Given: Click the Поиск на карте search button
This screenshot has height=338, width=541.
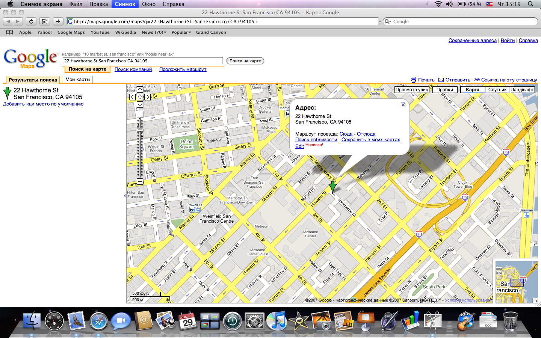Looking at the screenshot, I should click(x=245, y=61).
